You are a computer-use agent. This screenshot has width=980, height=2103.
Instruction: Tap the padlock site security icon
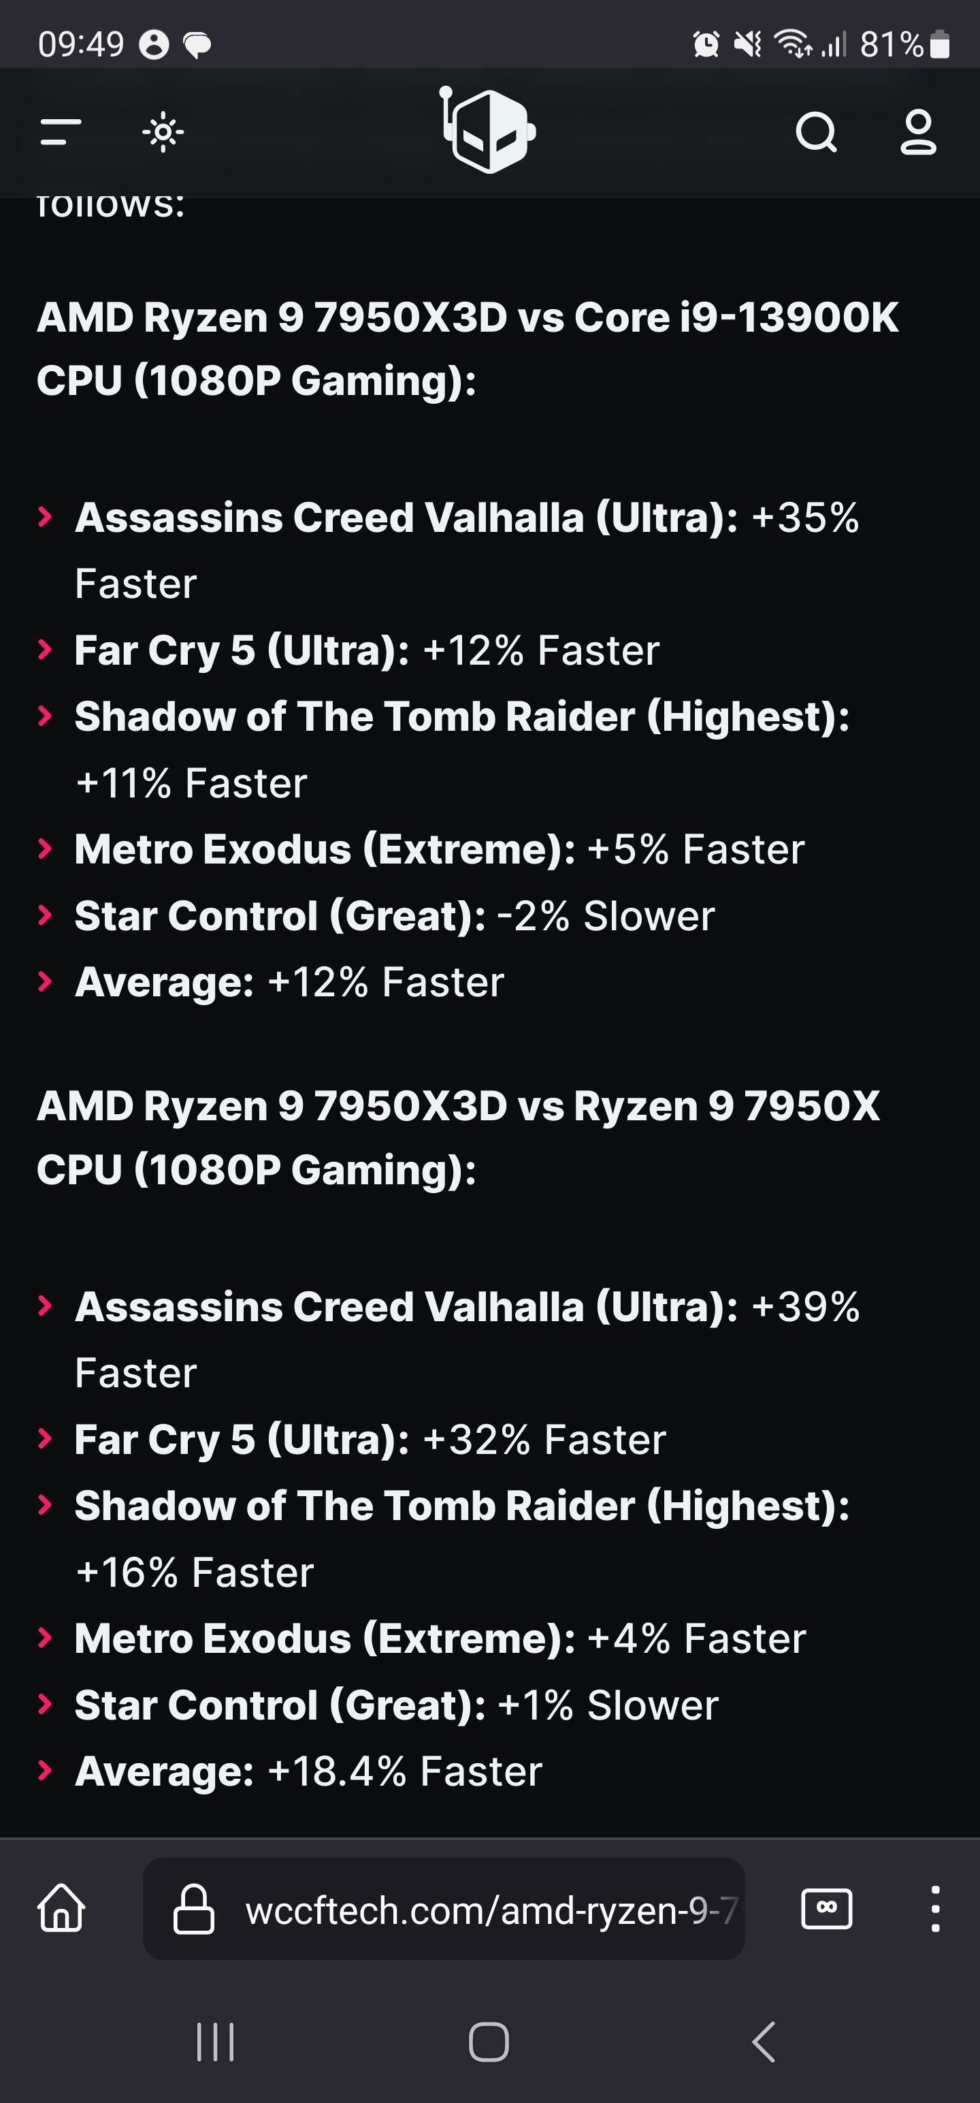tap(194, 1909)
